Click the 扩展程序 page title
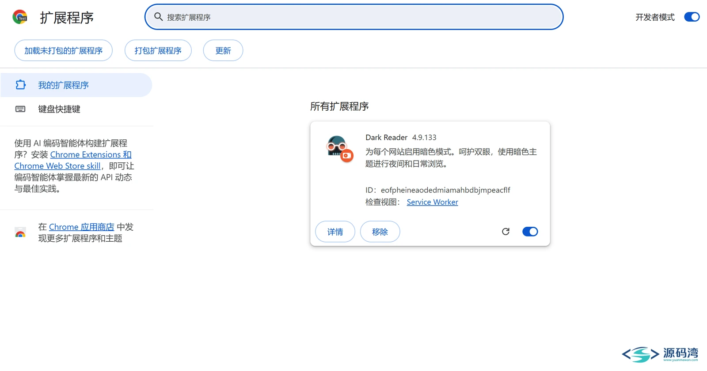707x371 pixels. pos(67,17)
